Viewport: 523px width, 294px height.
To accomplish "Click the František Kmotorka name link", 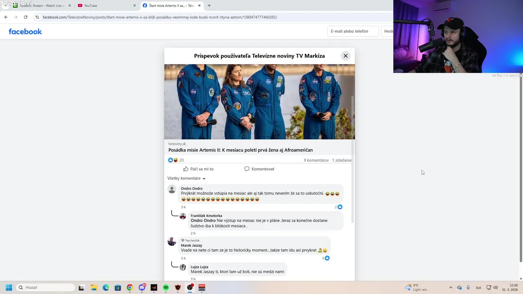I will click(206, 216).
